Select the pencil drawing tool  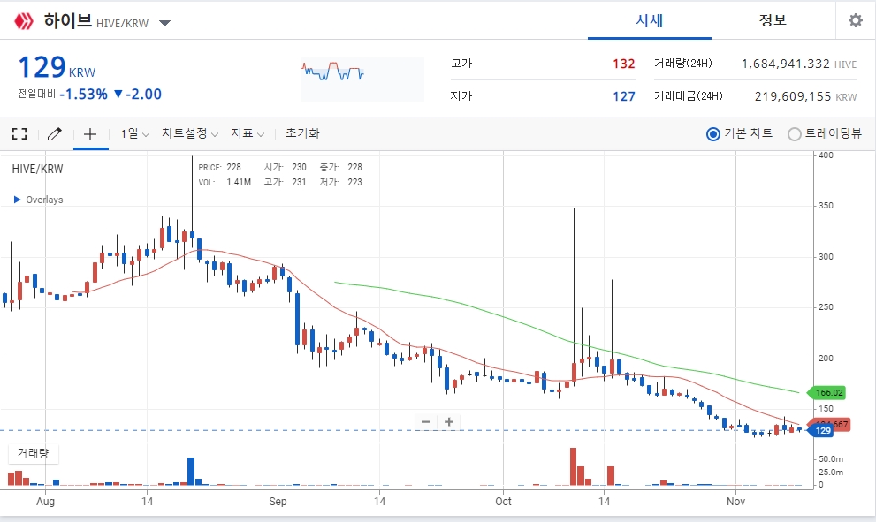tap(54, 134)
